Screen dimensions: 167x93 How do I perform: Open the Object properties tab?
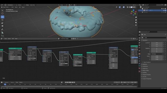pyautogui.click(x=139, y=54)
